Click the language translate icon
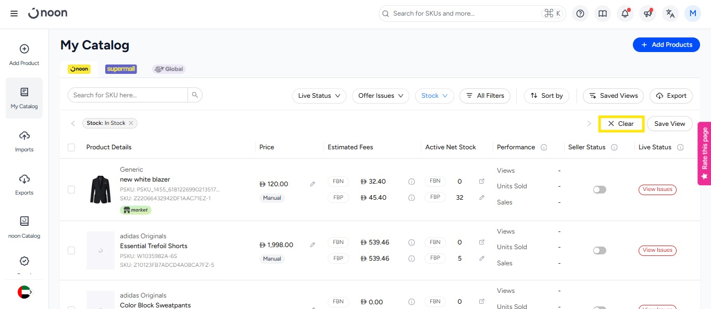This screenshot has width=711, height=309. [670, 14]
